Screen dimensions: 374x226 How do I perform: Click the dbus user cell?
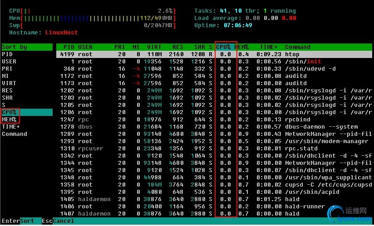click(85, 127)
